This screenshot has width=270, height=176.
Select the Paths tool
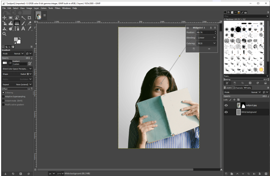click(17, 28)
